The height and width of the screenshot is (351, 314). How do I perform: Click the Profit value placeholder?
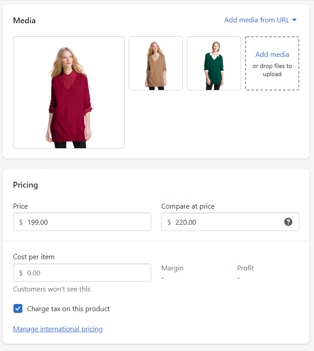point(238,278)
